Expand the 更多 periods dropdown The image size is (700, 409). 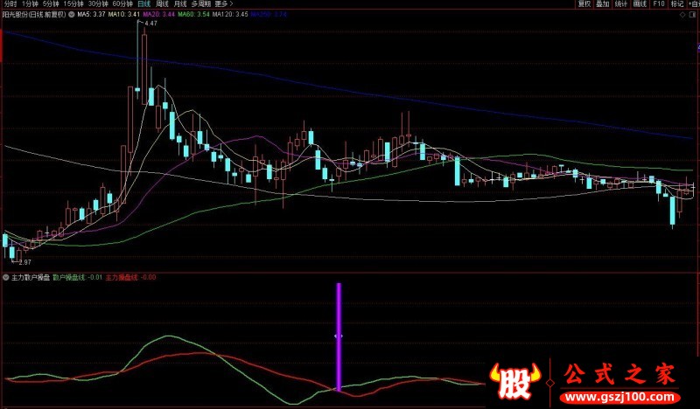[x=224, y=3]
